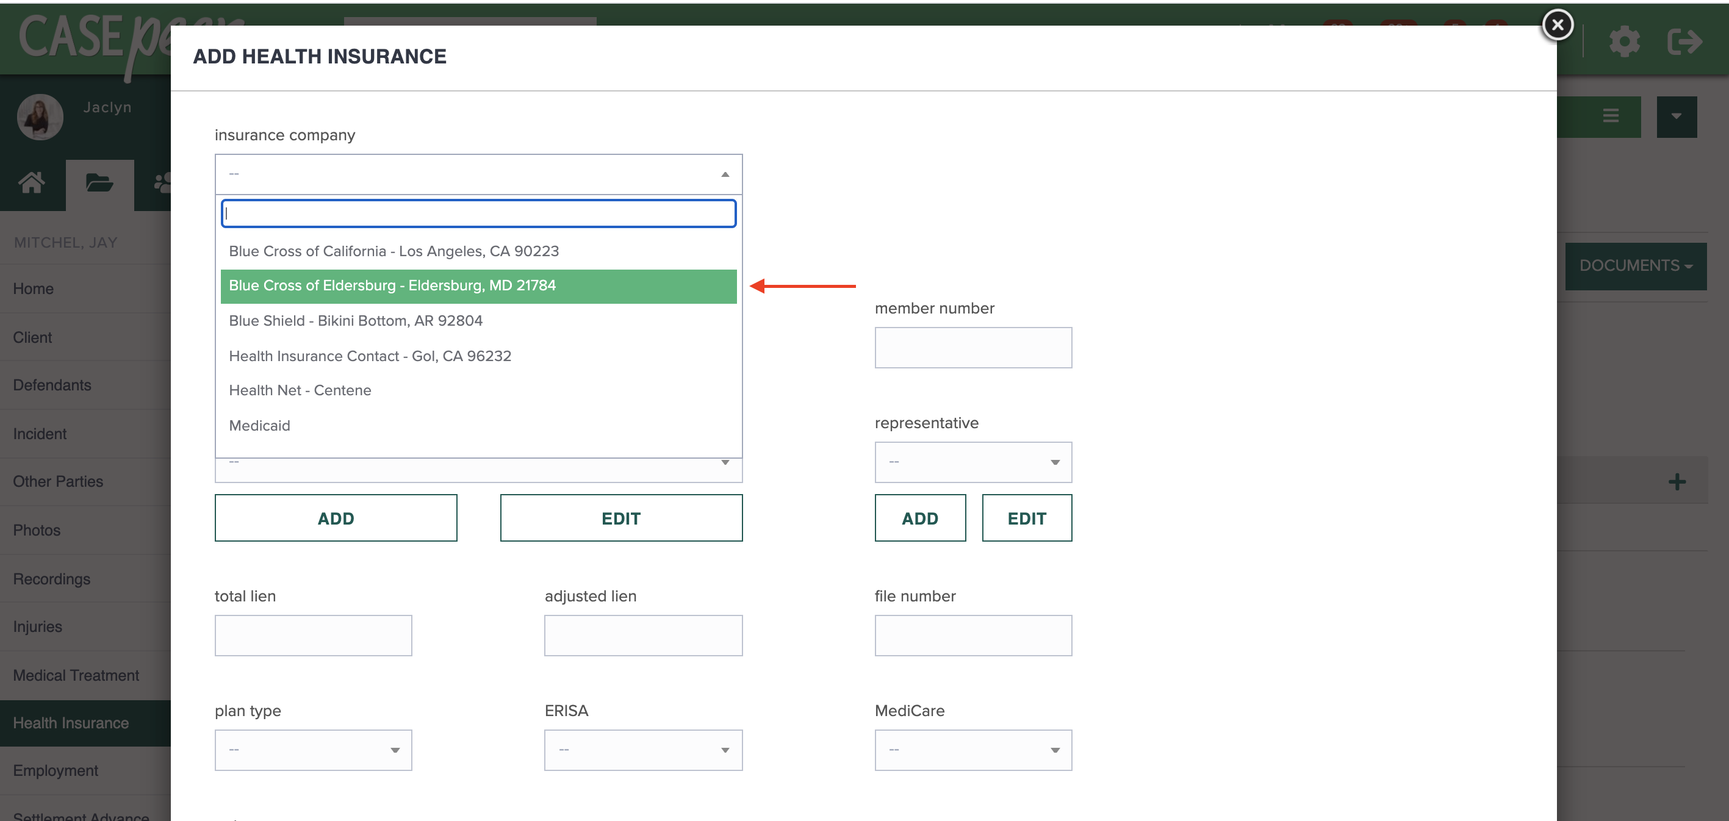Click ADD under representative
The image size is (1729, 821).
point(919,518)
